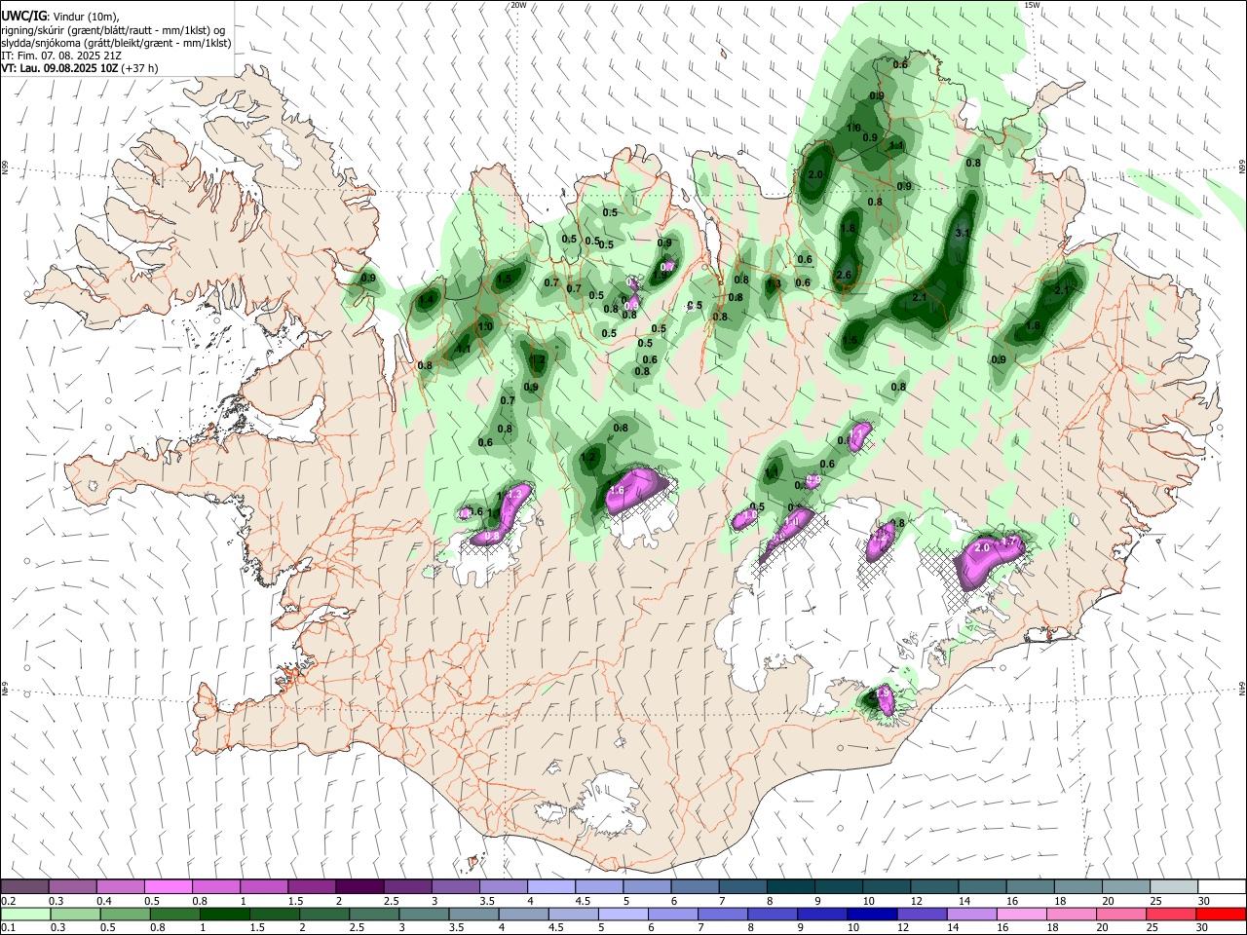
Task: Click the 0.1 label under the lower colour scale
Action: coord(8,927)
